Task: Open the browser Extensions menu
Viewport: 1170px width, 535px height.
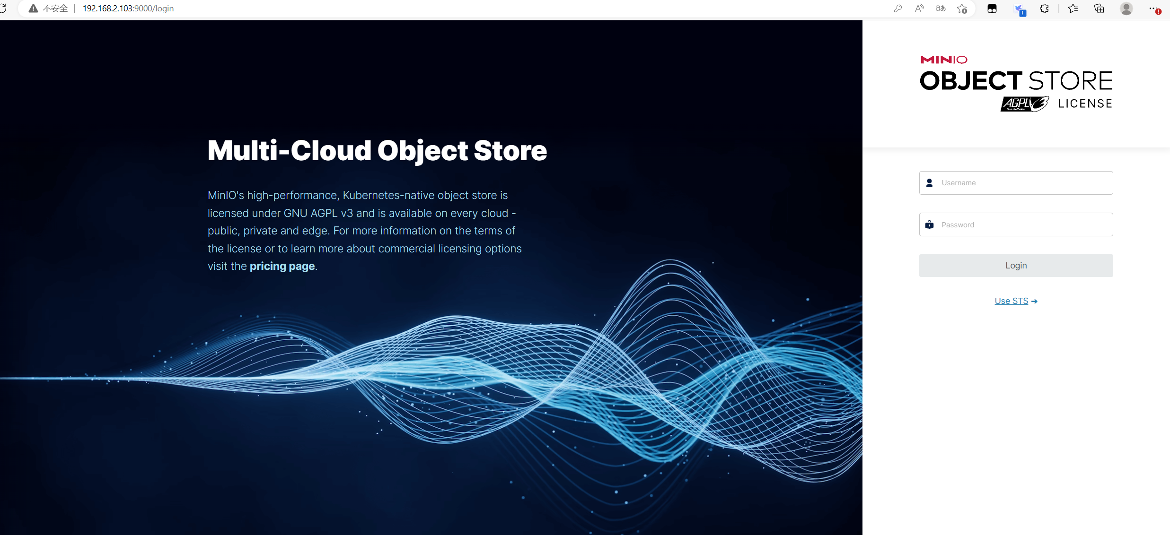Action: click(1045, 9)
